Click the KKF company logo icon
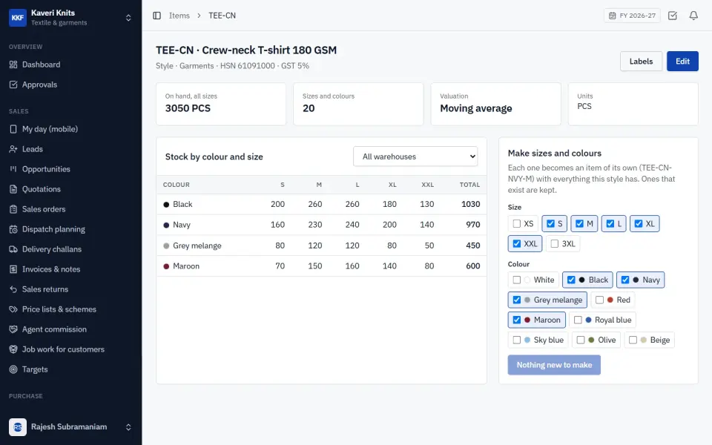 tap(18, 18)
